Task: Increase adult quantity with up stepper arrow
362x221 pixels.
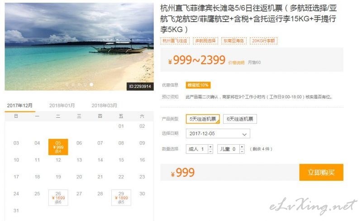Action: click(210, 147)
